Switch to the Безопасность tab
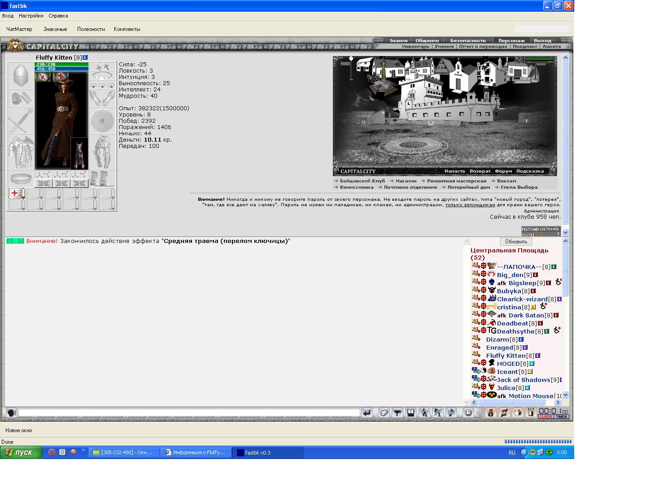 tap(468, 40)
